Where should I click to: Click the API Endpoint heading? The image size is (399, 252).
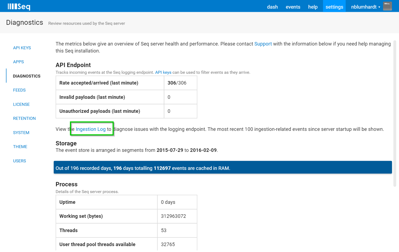point(73,65)
